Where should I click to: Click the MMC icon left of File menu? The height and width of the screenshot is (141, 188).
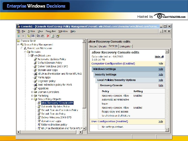coord(19,31)
